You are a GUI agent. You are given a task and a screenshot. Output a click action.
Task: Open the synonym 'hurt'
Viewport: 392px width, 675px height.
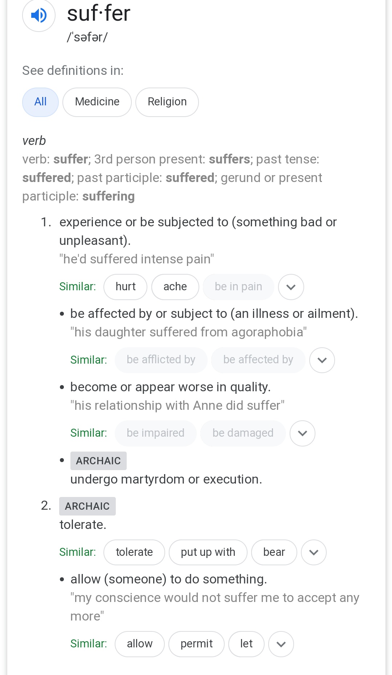point(125,287)
